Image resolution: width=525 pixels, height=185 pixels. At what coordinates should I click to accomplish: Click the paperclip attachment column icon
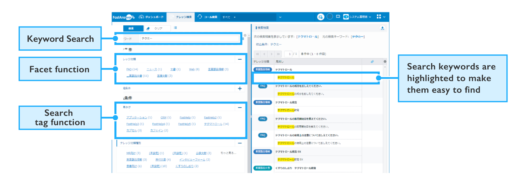pos(372,62)
